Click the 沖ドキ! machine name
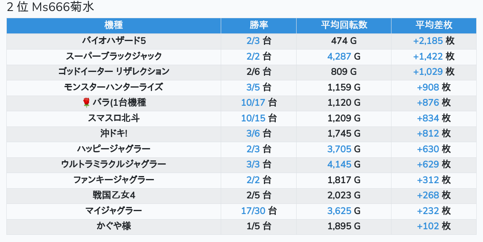The height and width of the screenshot is (242, 483). 114,133
